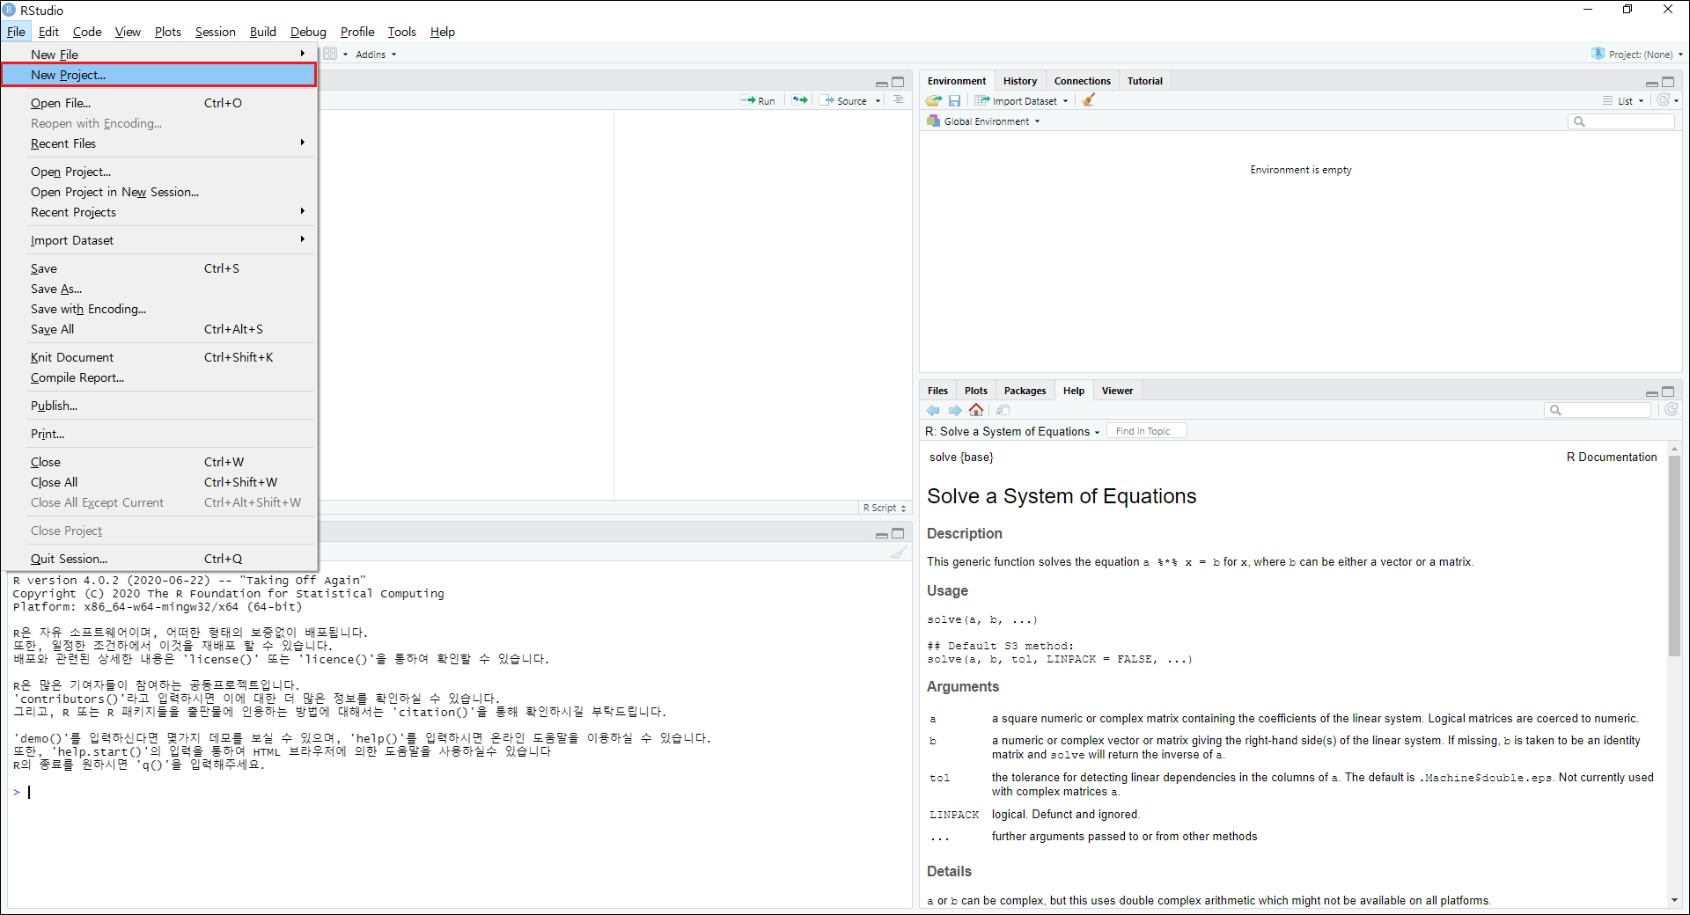Source the active document
Viewport: 1690px width, 915px height.
[844, 100]
